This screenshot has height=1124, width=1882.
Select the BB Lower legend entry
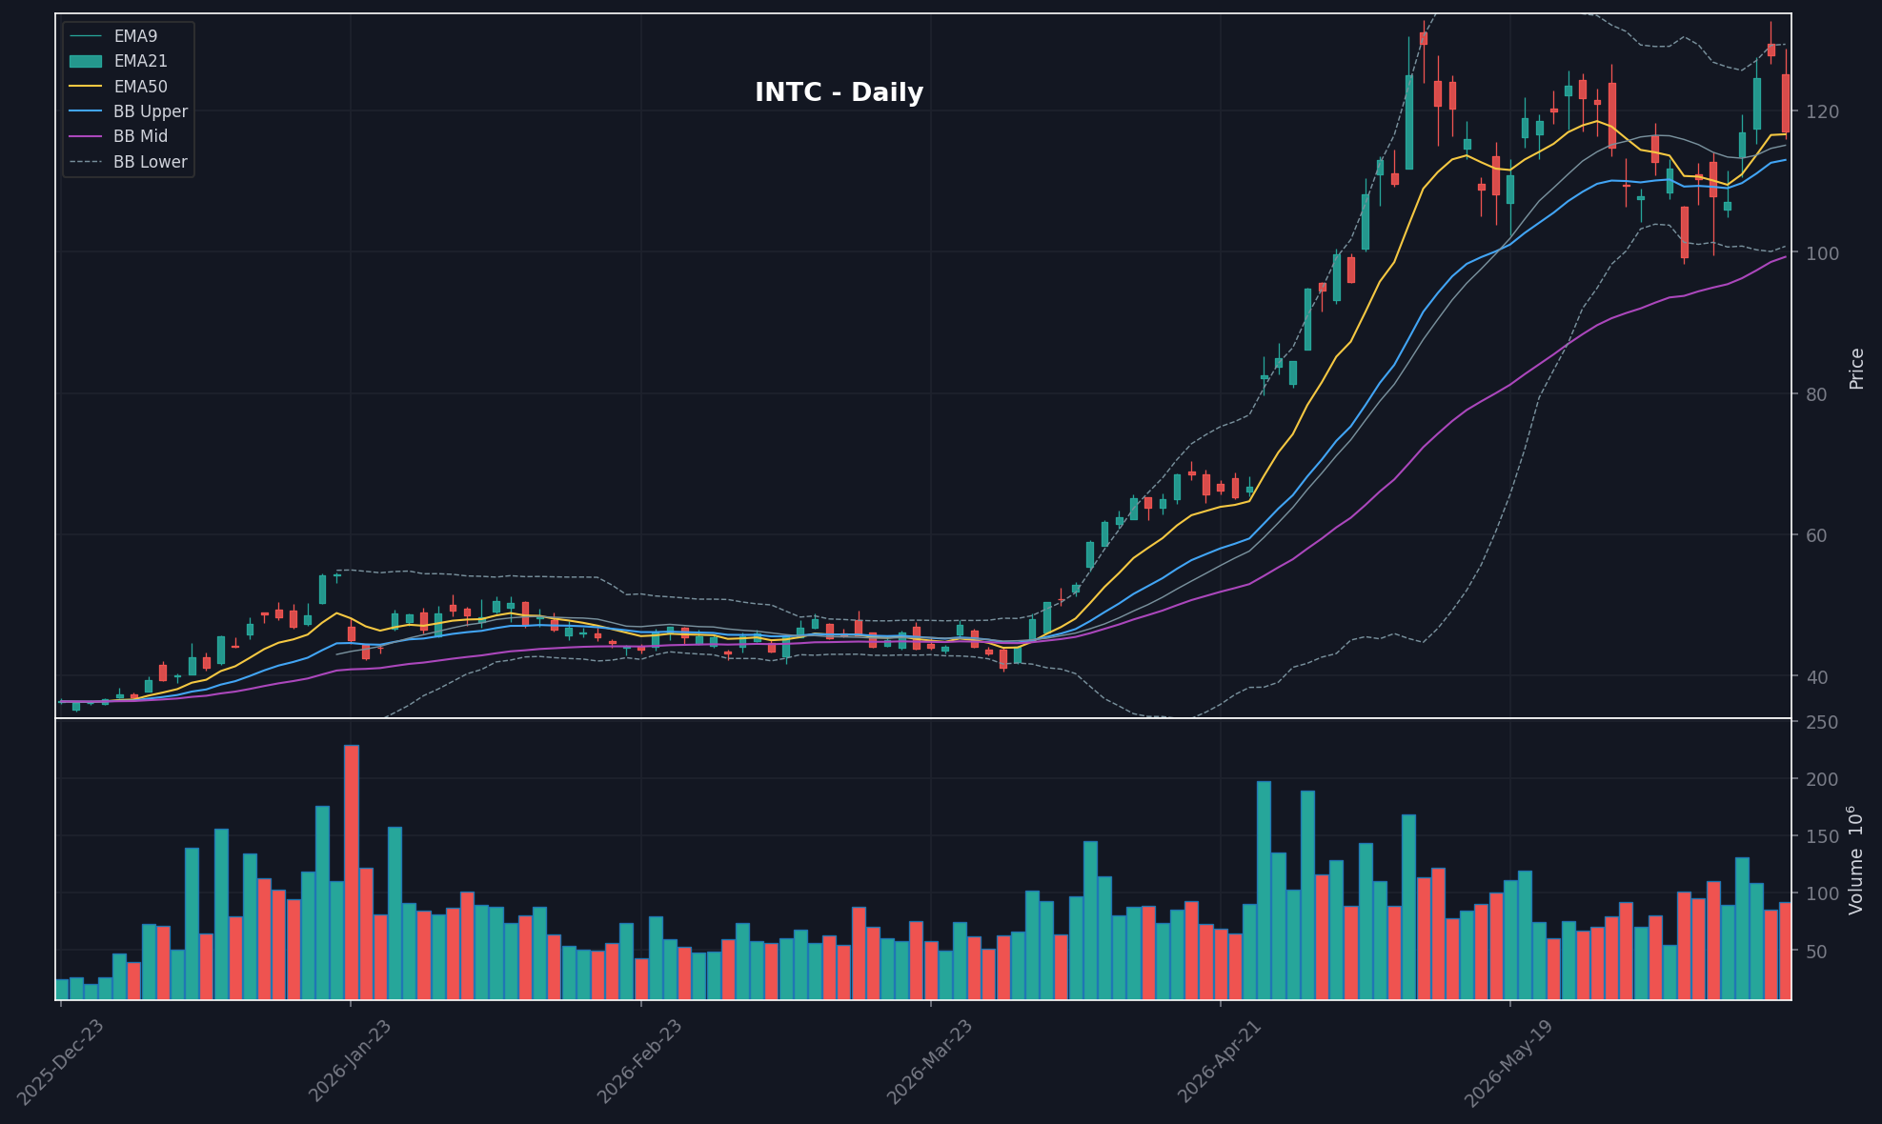pos(129,162)
